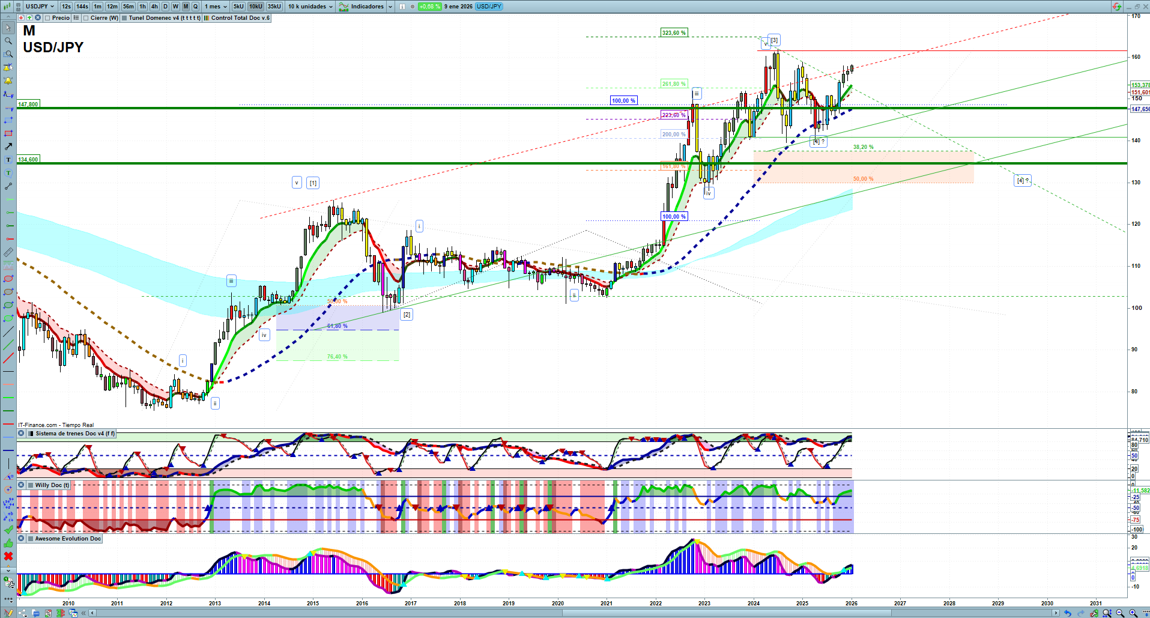The width and height of the screenshot is (1150, 618).
Task: Open the USDJPY symbol dropdown
Action: pos(40,6)
